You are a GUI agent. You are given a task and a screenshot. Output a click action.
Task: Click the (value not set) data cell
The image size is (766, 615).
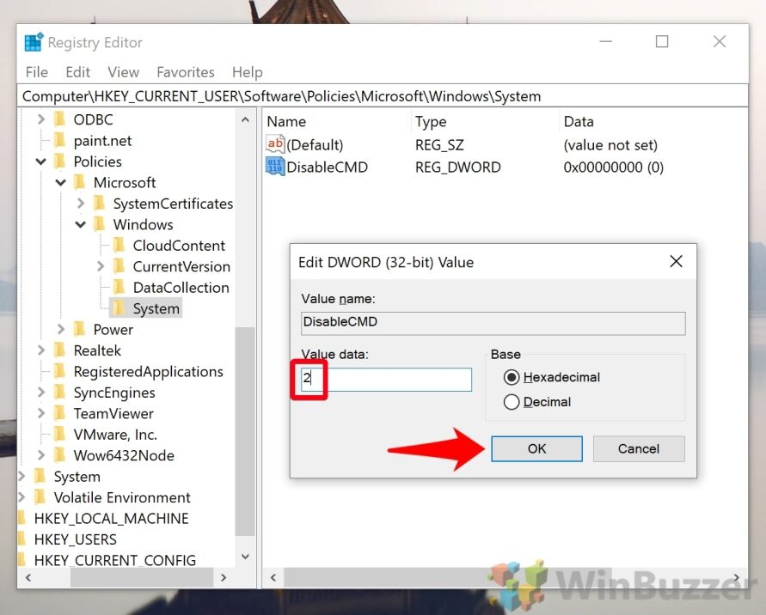610,145
